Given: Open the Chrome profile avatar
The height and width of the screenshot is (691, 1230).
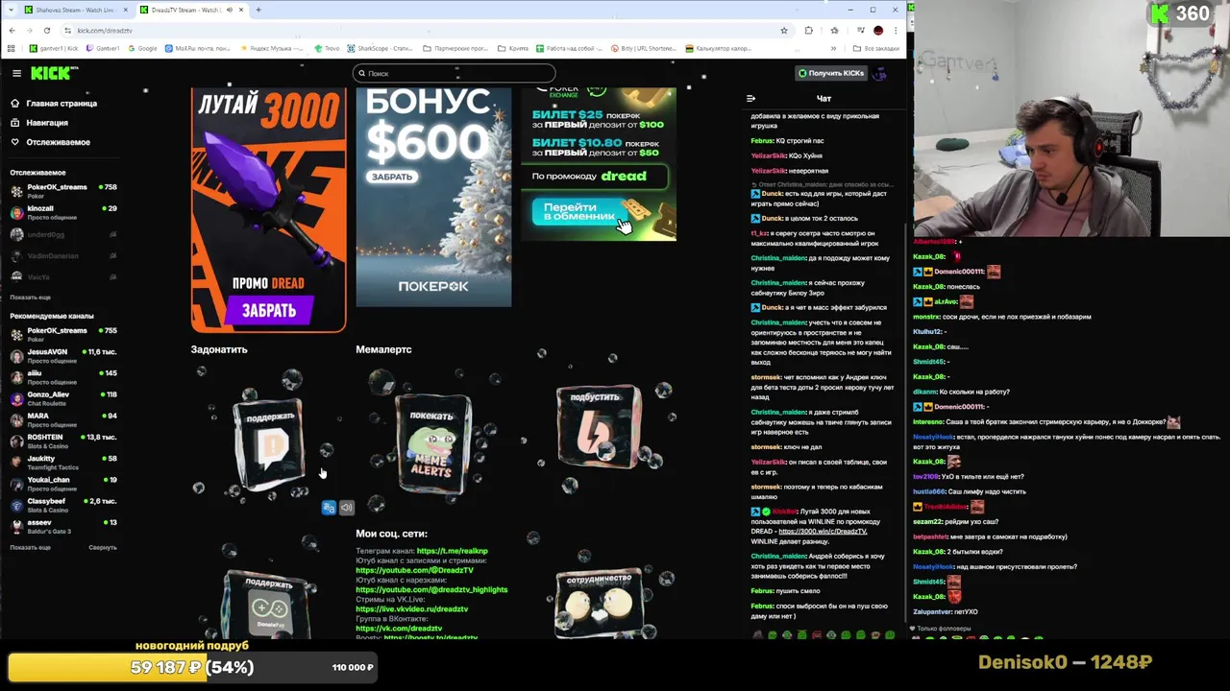Looking at the screenshot, I should click(878, 30).
